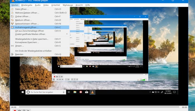The height and width of the screenshot is (111, 195).
Task: Open the Hilfe menu
Action: pos(87,5)
